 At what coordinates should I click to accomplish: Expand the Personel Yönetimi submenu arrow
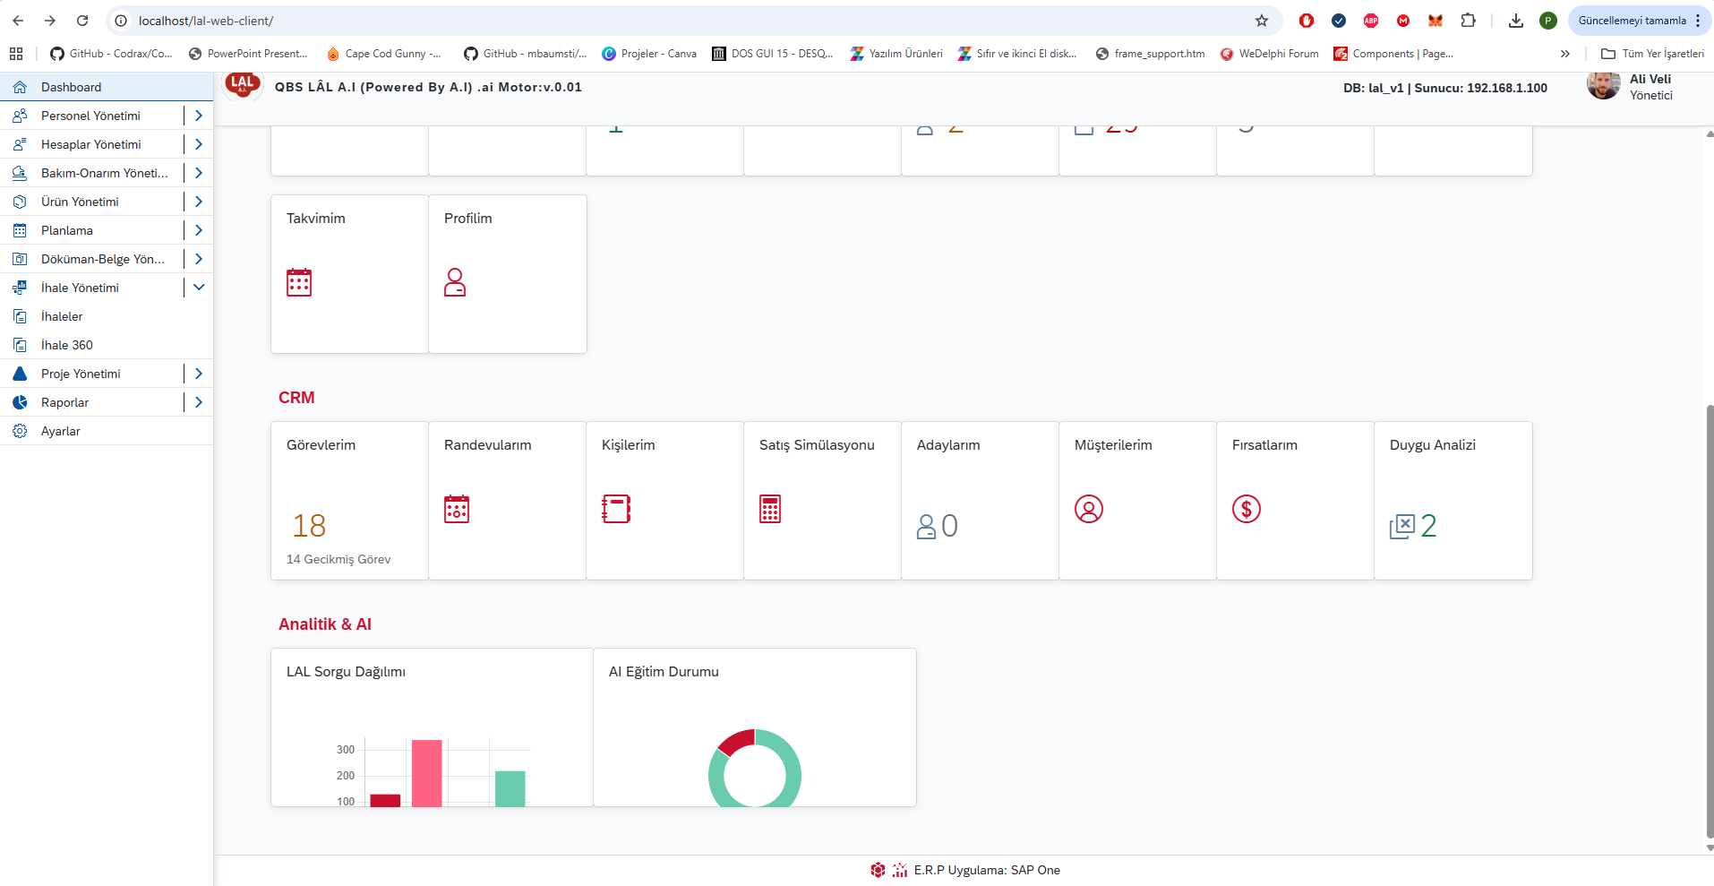click(199, 116)
